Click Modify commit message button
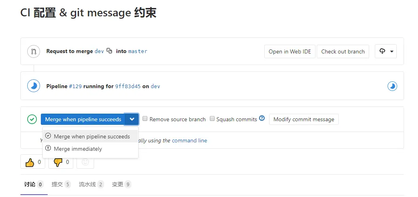 pos(303,119)
